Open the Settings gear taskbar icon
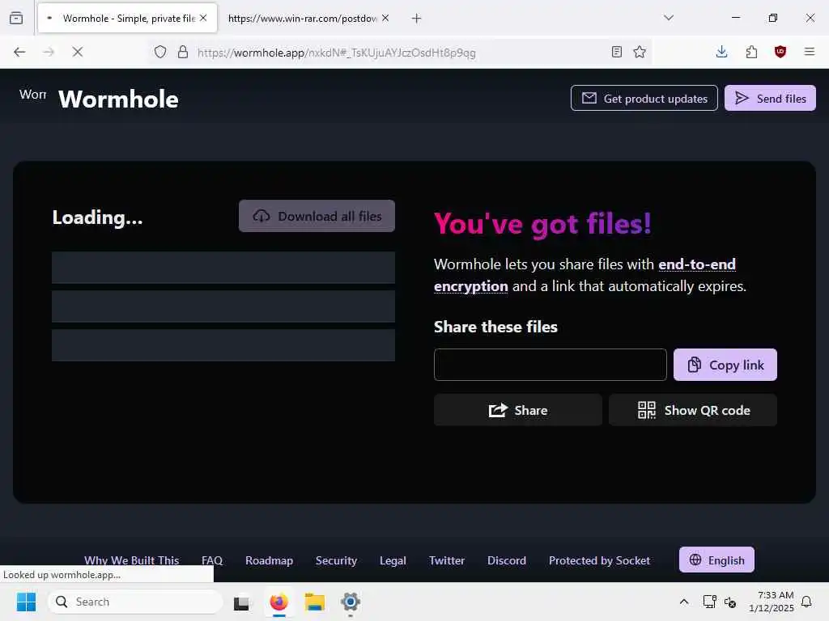Image resolution: width=829 pixels, height=621 pixels. point(350,602)
